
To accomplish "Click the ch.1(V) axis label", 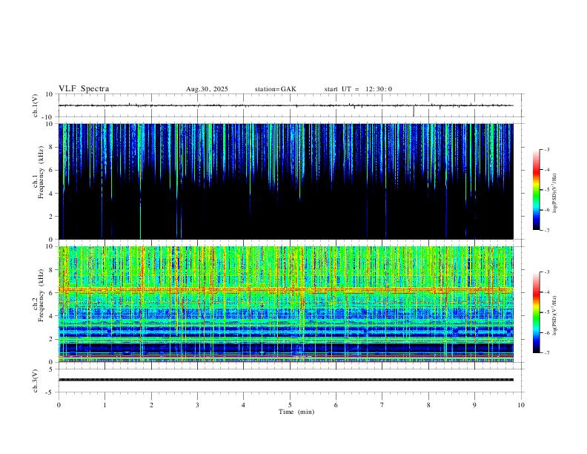I will tap(36, 105).
